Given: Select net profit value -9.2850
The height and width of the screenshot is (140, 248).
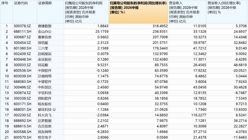Looking at the screenshot, I should coord(102,132).
